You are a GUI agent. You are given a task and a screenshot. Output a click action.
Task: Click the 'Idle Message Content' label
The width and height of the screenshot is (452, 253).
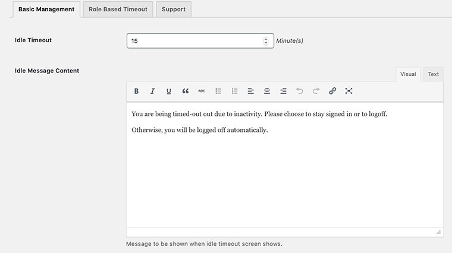coord(47,71)
